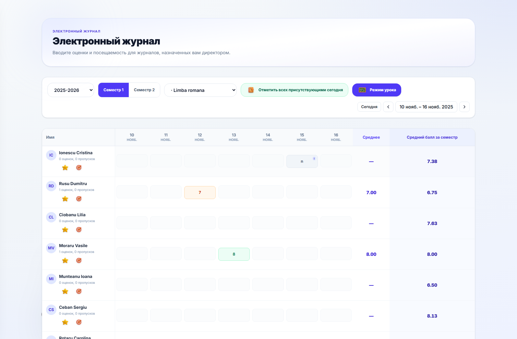Click the star icon for Rusu Dumitru
Image resolution: width=517 pixels, height=339 pixels.
65,199
